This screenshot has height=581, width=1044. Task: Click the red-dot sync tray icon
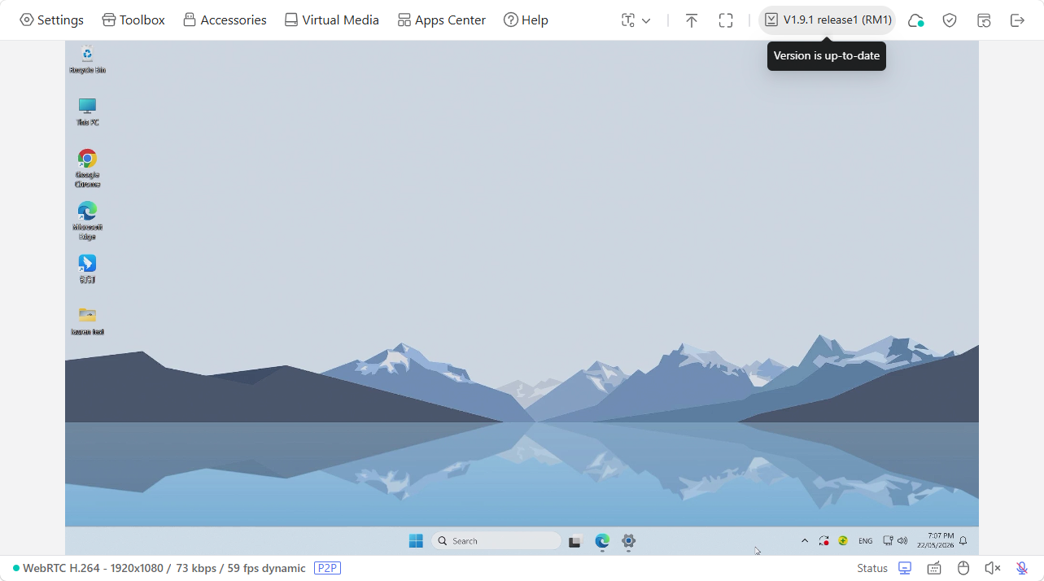pos(823,541)
